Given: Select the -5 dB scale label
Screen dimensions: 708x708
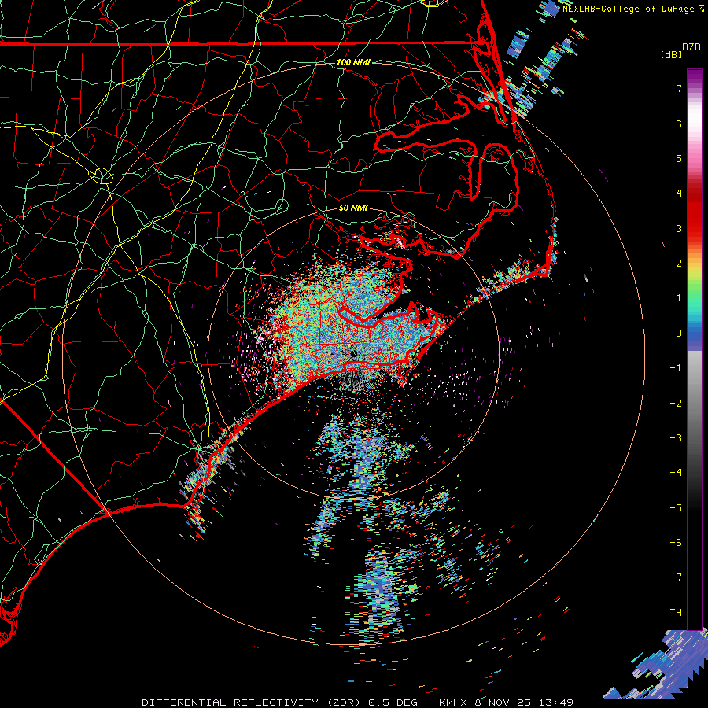Looking at the screenshot, I should [x=676, y=507].
